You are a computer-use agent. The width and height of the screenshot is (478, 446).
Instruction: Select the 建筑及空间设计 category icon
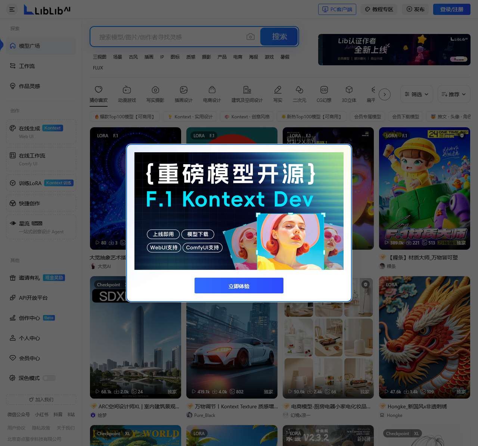(247, 94)
